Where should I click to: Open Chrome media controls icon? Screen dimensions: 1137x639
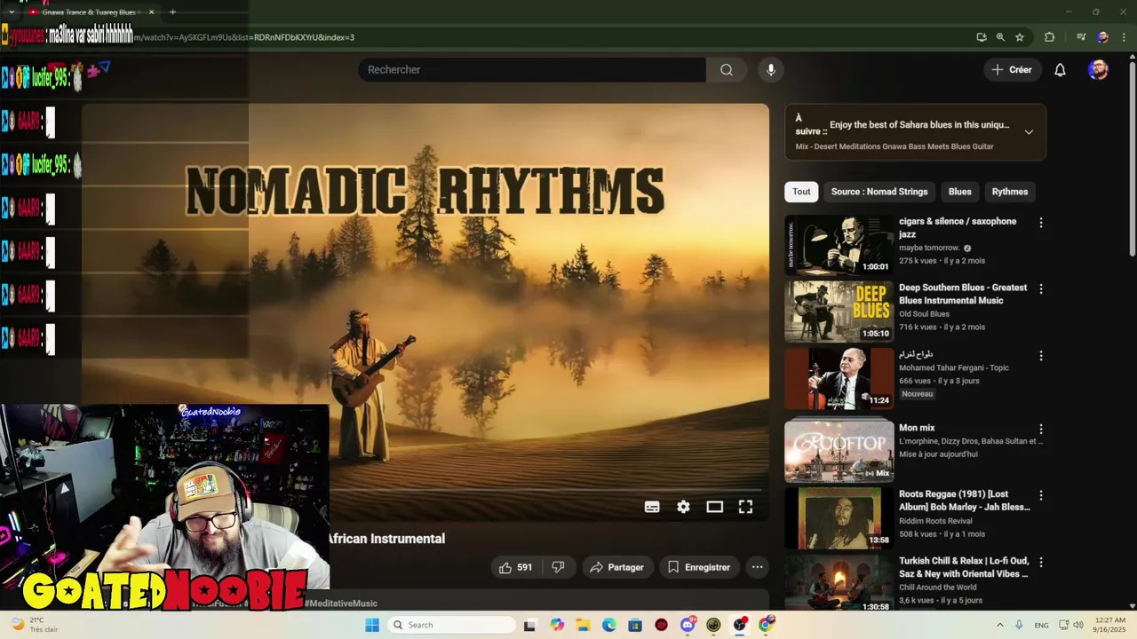point(1081,37)
